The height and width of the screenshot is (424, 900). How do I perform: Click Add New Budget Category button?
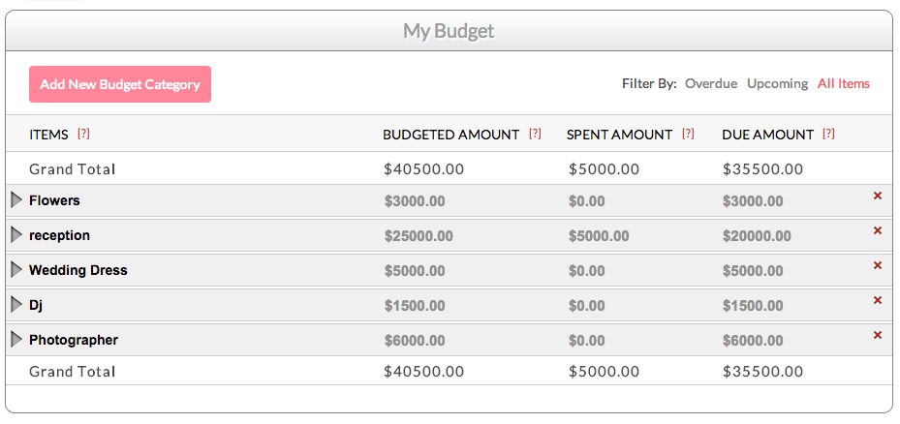[x=120, y=84]
